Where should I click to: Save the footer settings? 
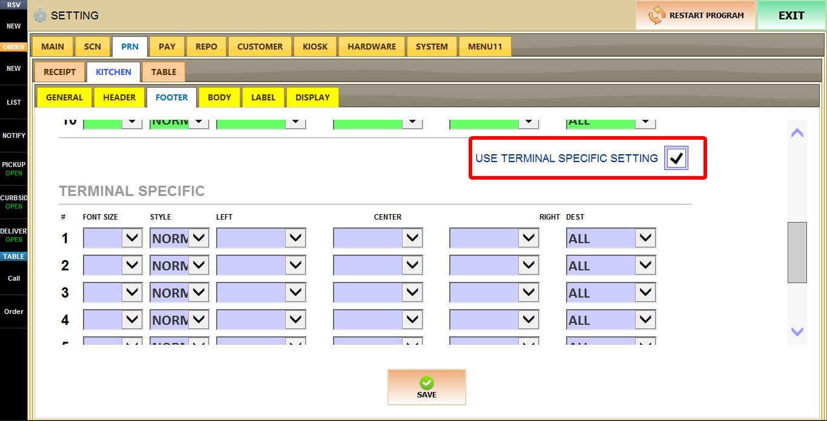(x=427, y=387)
